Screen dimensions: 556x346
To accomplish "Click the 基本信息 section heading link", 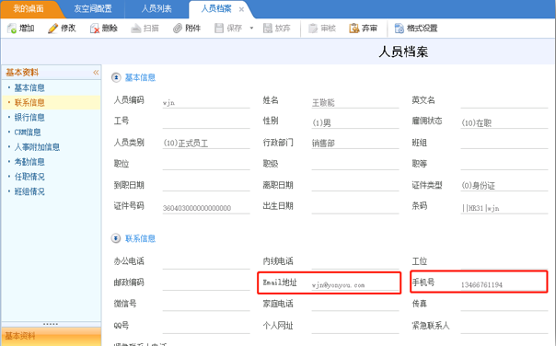I will (140, 77).
